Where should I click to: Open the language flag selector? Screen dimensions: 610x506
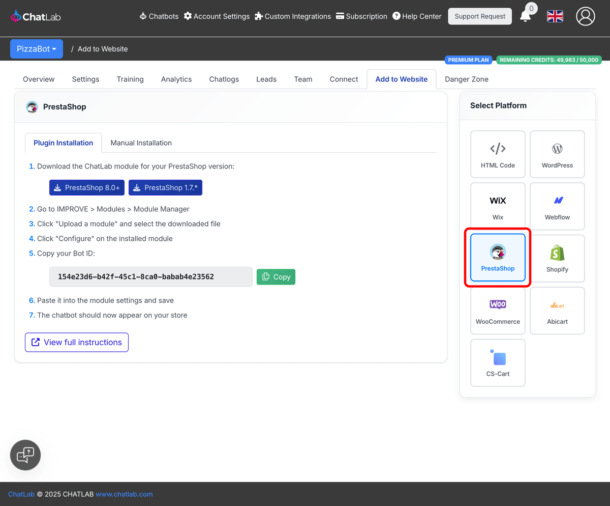pos(555,16)
